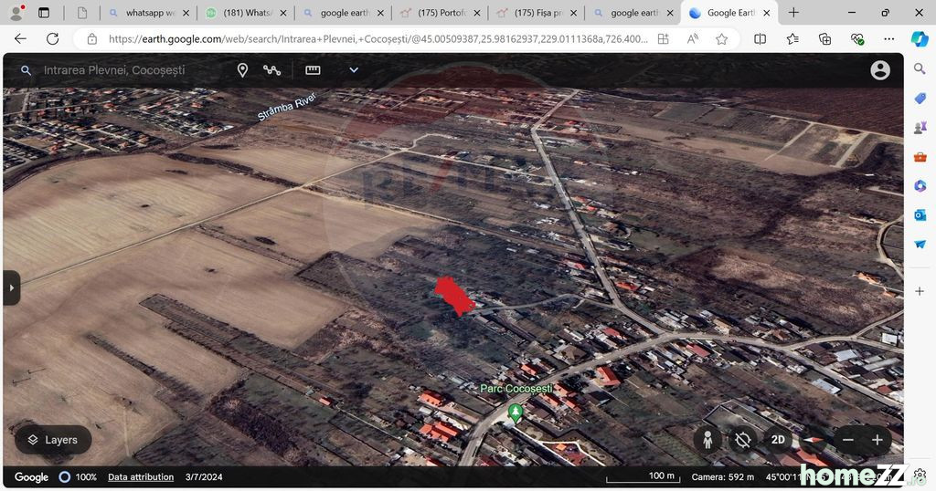Click the read aloud icon
This screenshot has height=491, width=936.
693,38
